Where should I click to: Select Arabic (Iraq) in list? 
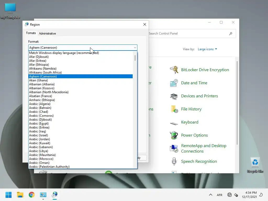(x=81, y=131)
